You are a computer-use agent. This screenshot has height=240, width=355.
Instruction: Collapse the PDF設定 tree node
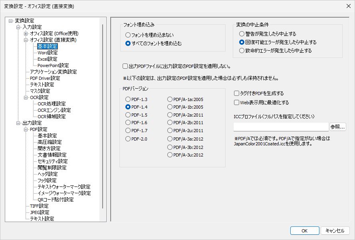pos(26,129)
